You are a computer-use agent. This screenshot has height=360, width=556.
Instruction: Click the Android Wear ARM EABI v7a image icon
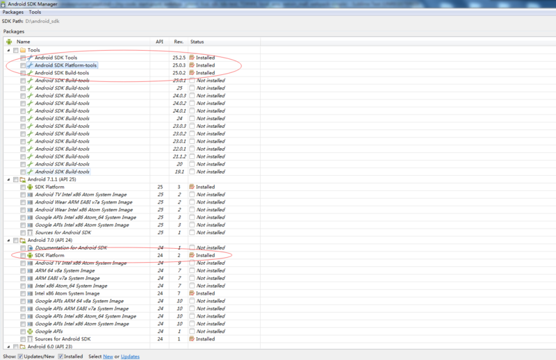(x=30, y=202)
